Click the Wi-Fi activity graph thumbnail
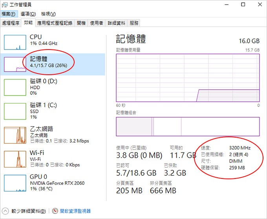The width and height of the screenshot is (267, 219). [15, 159]
